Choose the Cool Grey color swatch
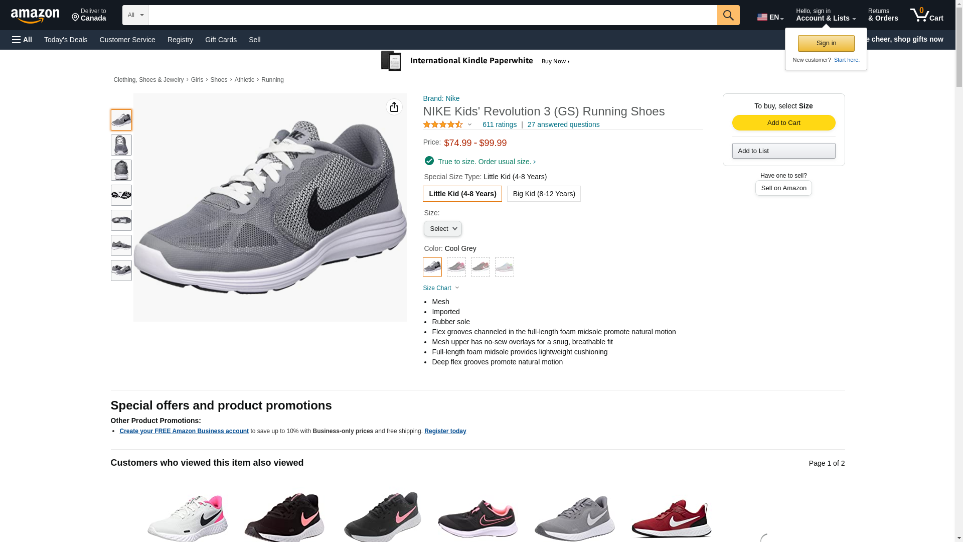 (432, 267)
